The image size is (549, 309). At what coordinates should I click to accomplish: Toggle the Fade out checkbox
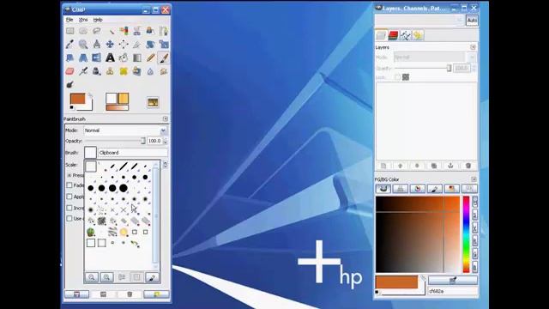pyautogui.click(x=69, y=185)
